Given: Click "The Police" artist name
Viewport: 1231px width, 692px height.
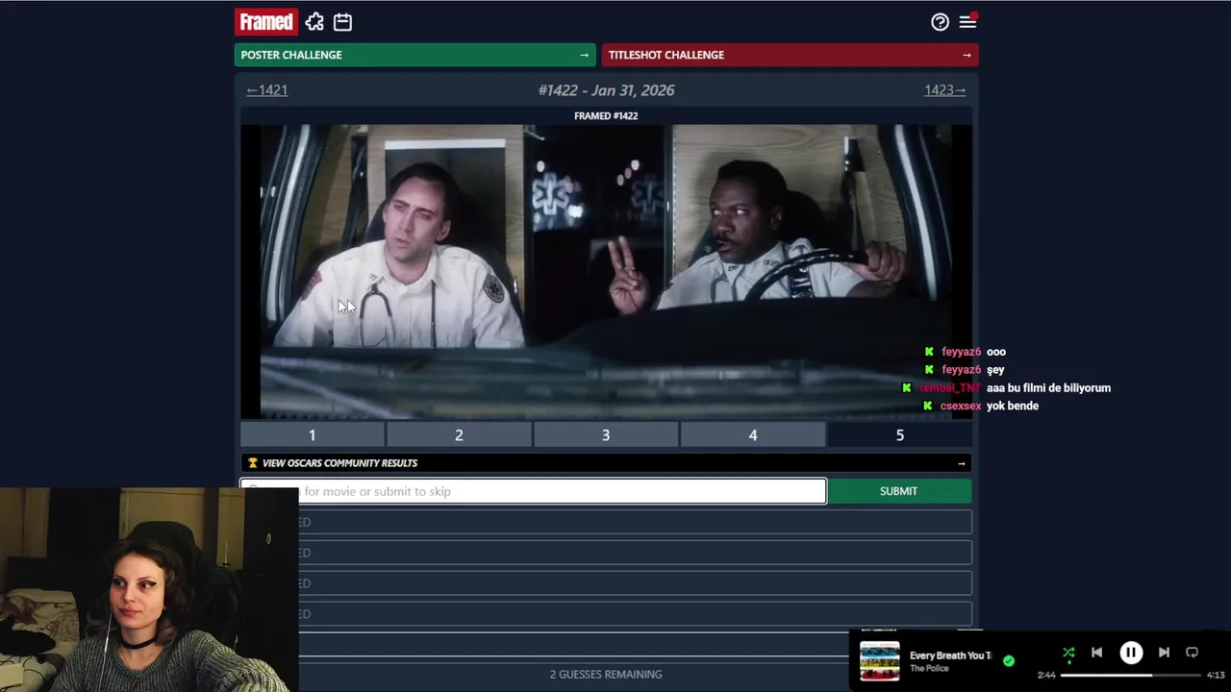Looking at the screenshot, I should coord(929,669).
